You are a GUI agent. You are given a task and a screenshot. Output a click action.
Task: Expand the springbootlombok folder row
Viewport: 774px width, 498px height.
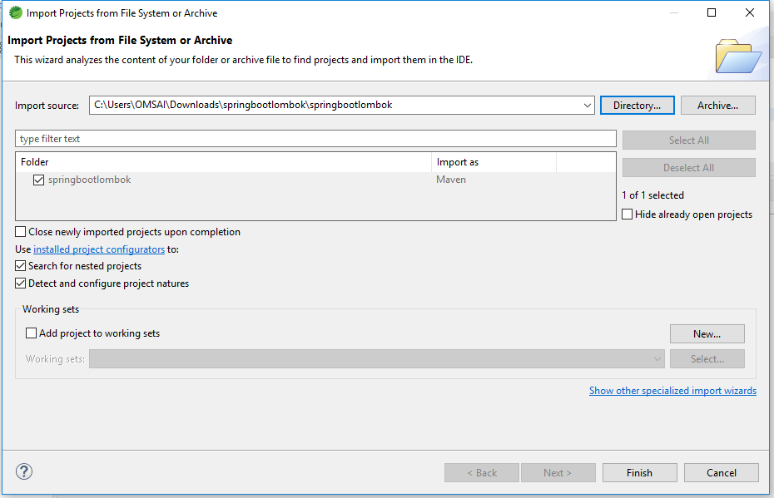[25, 180]
